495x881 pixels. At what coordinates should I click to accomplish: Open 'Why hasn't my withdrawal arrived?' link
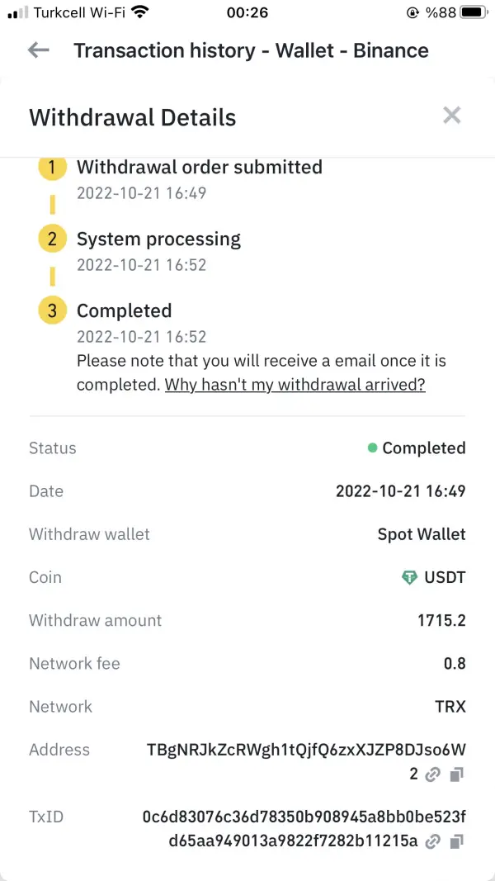(x=295, y=385)
